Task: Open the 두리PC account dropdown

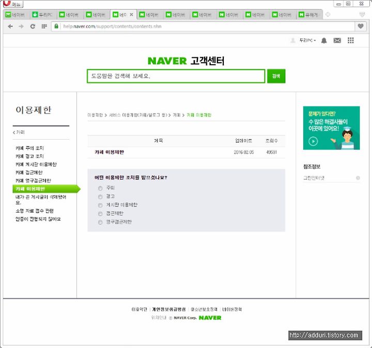Action: 307,40
